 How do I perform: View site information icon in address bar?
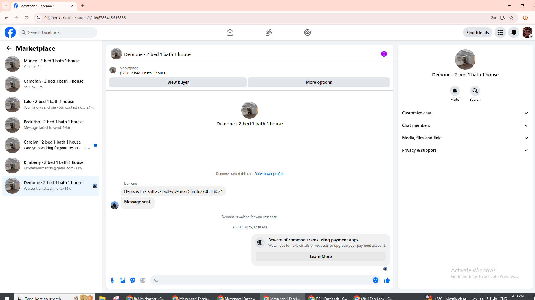tap(39, 18)
